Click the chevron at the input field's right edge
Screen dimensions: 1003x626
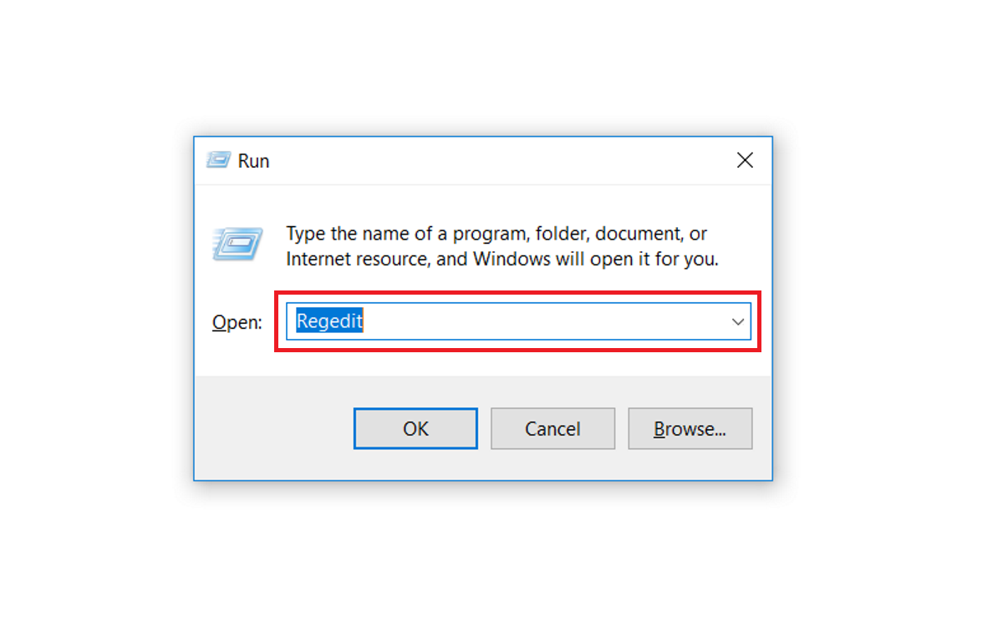[x=737, y=321]
